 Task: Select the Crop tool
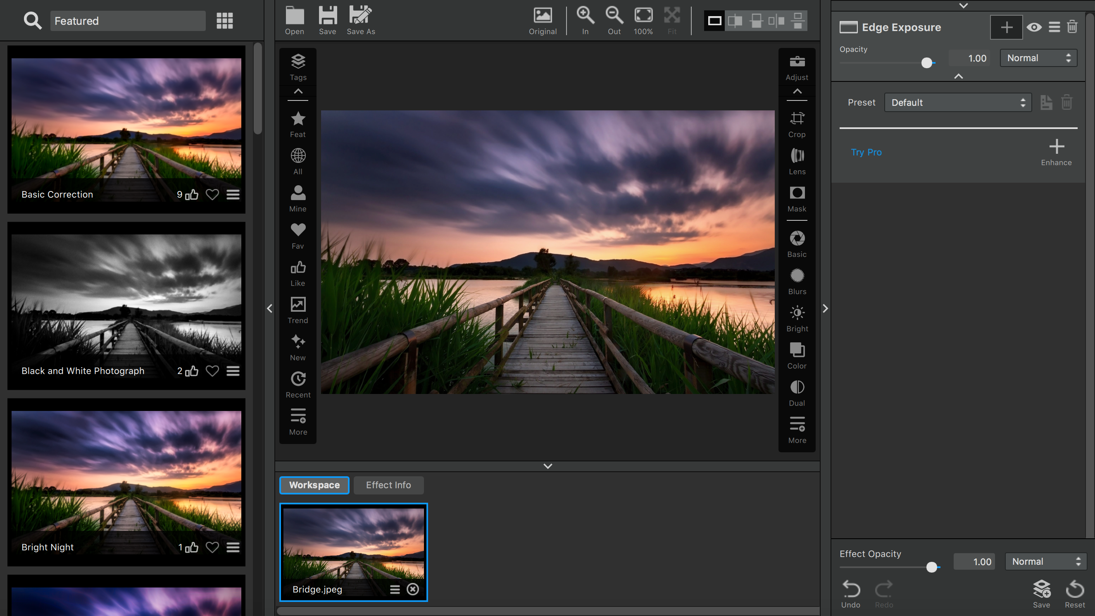797,124
